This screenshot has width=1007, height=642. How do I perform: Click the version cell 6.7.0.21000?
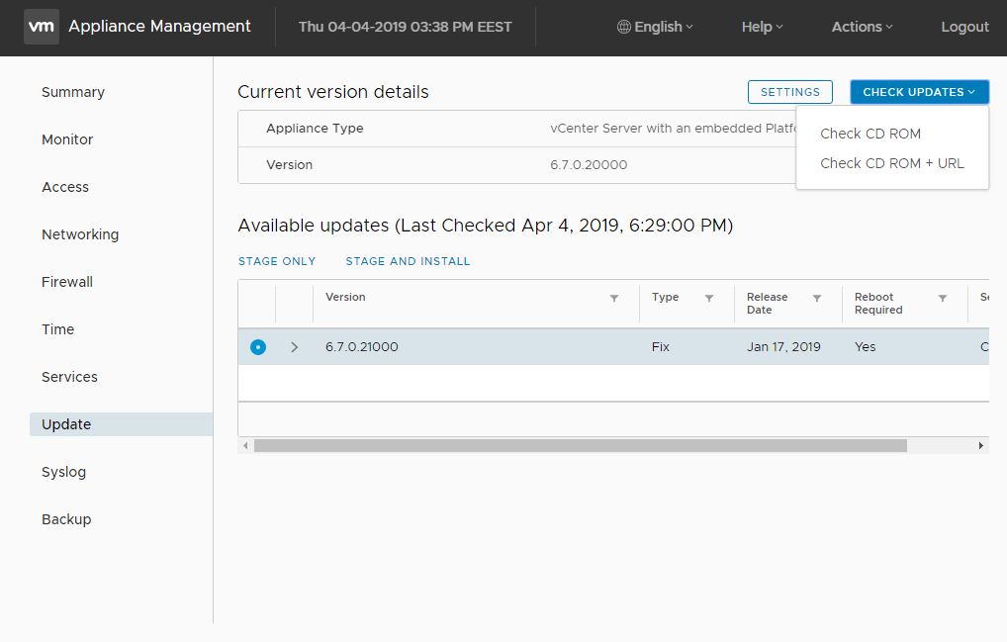[x=362, y=346]
